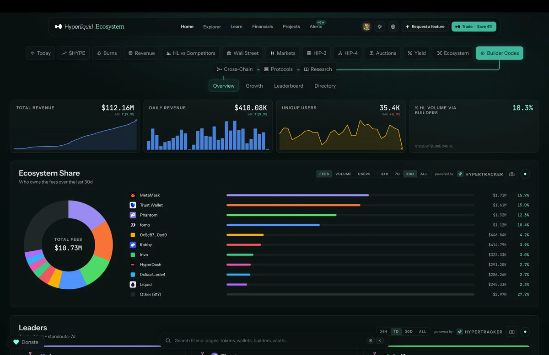The image size is (549, 355).
Task: Click the Daily Revenue bar chart card
Action: (x=208, y=126)
